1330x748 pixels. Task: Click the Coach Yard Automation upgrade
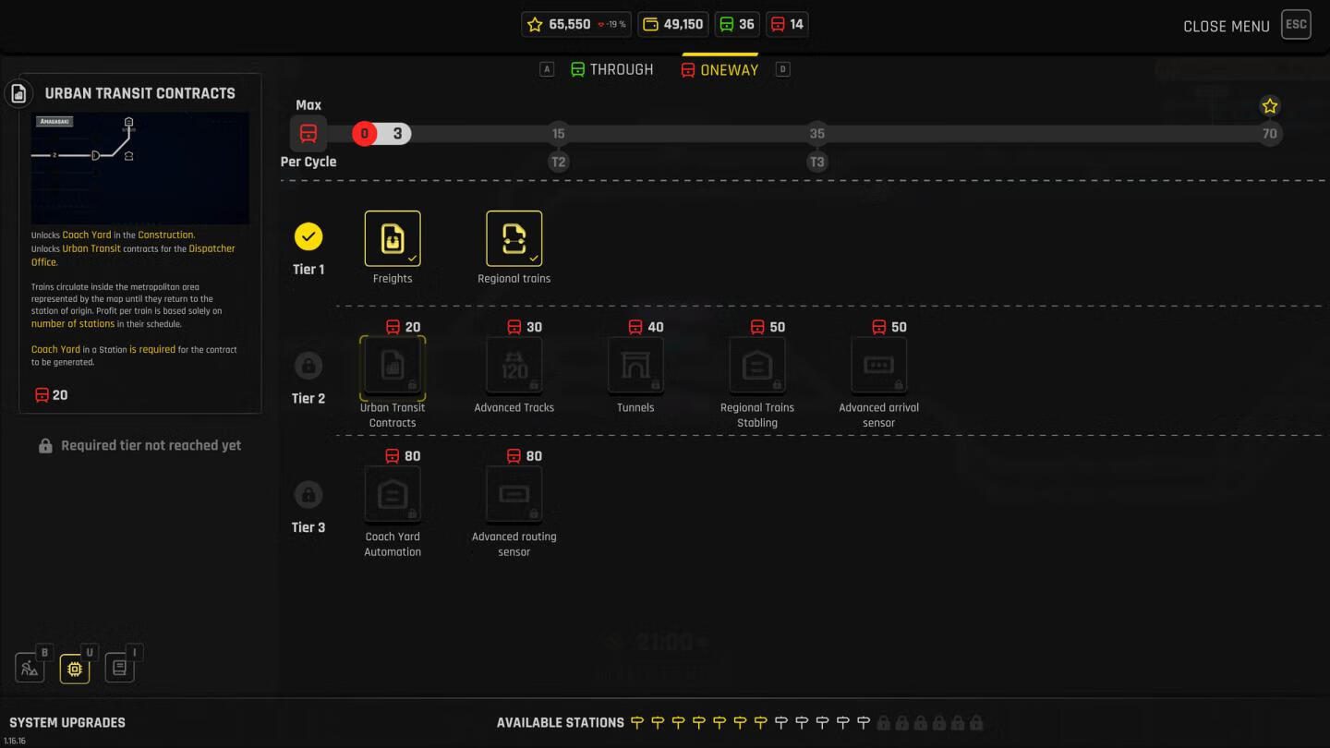coord(393,495)
